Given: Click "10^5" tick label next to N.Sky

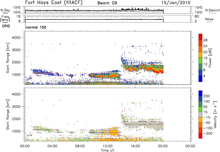Looking at the screenshot, I should 17,8.
